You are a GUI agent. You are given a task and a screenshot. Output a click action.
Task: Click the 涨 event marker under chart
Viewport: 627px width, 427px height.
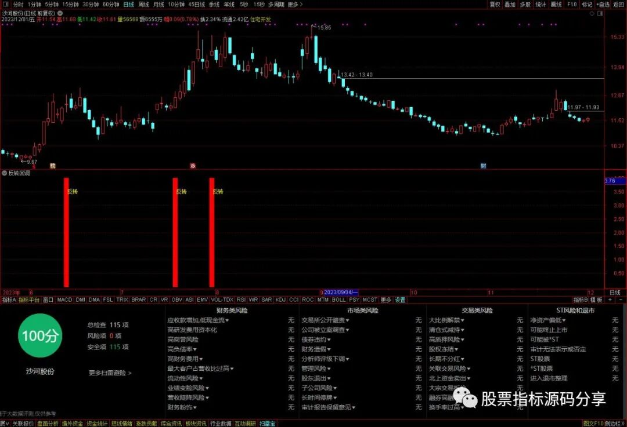tap(193, 166)
